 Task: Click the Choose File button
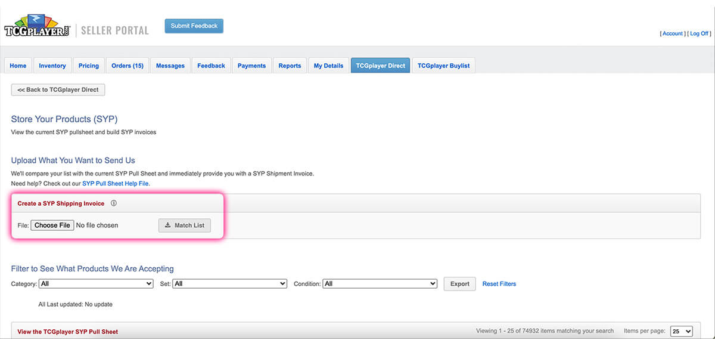coord(52,225)
